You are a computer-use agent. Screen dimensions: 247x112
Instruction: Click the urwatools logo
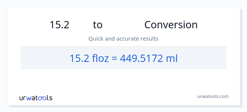click(x=36, y=98)
